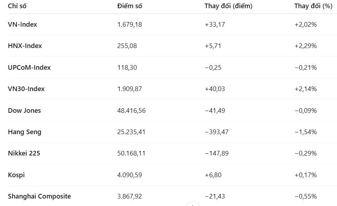Screen dimensions: 337x206
Task: Click Dow Jones score 48.416,56
Action: [131, 110]
